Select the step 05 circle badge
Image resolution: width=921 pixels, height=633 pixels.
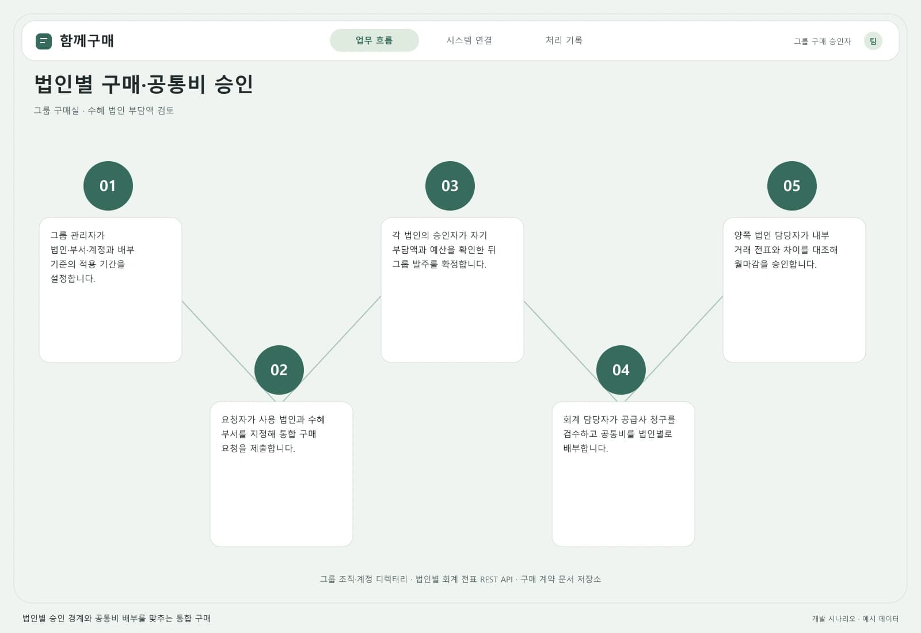(x=792, y=186)
